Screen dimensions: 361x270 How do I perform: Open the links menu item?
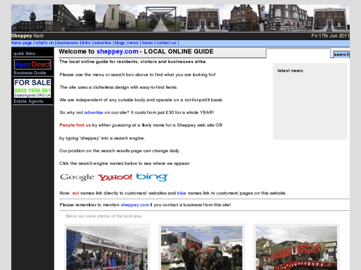tap(86, 43)
